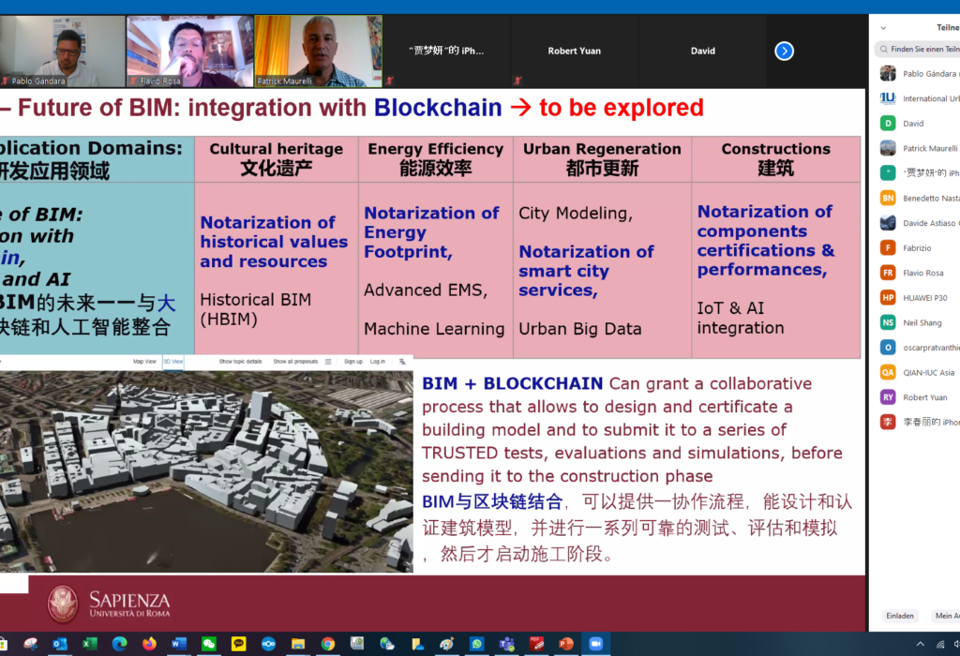Open WhatsApp from the taskbar
Viewport: 960px width, 656px height.
475,645
